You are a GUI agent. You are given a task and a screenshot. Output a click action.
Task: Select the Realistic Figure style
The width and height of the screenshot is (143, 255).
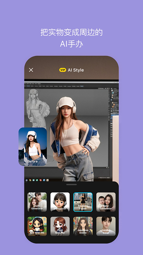click(x=83, y=202)
